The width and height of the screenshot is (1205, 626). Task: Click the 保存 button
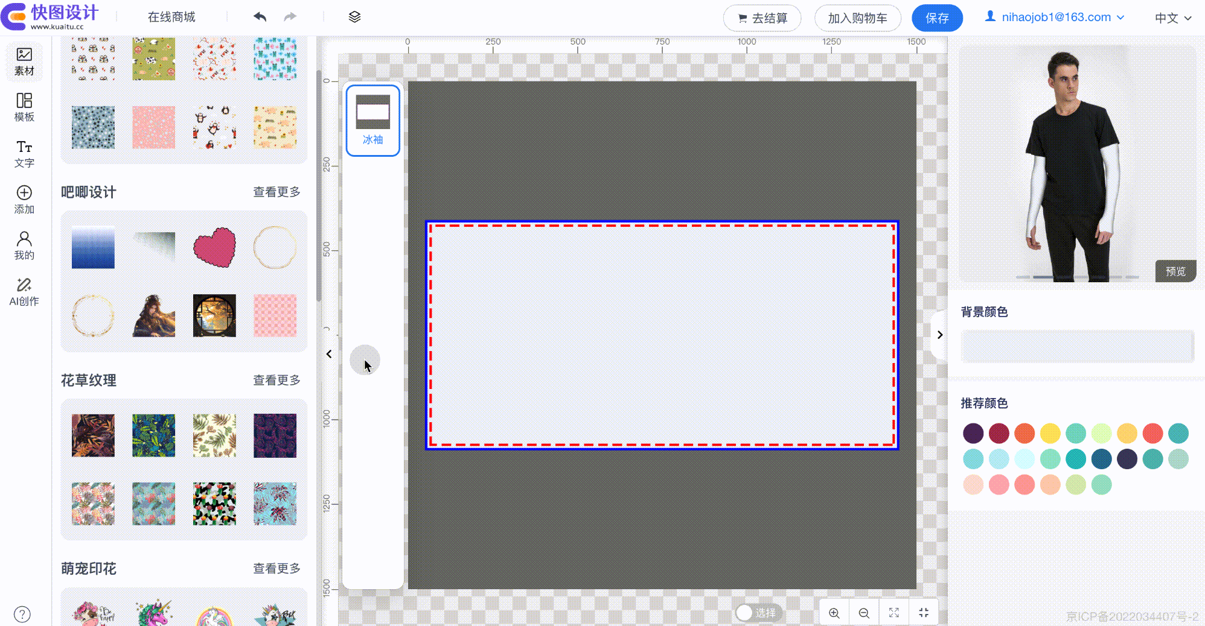[x=936, y=18]
